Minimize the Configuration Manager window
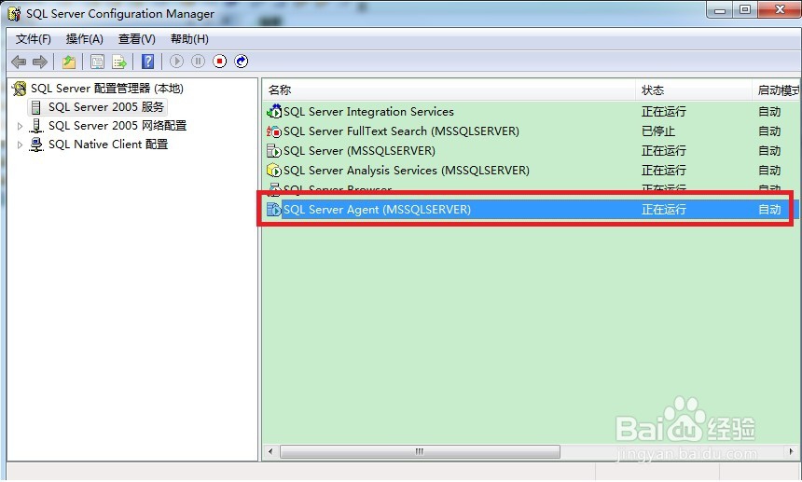802x482 pixels. tap(719, 10)
